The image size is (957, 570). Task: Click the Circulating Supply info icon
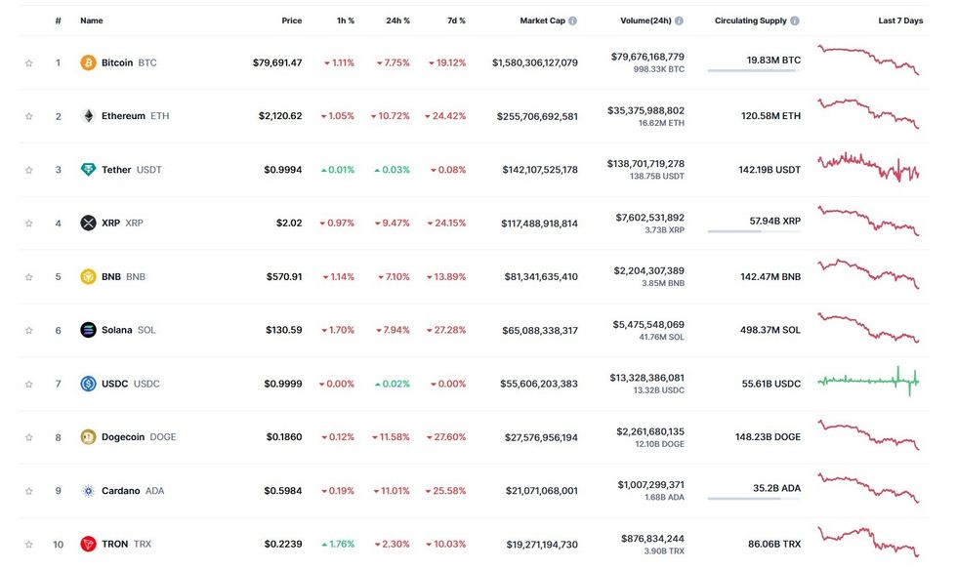795,20
